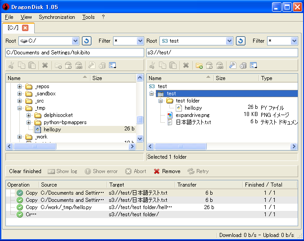Click Delete X icon in left pane toolbar
This screenshot has height=241, width=304.
45,66
